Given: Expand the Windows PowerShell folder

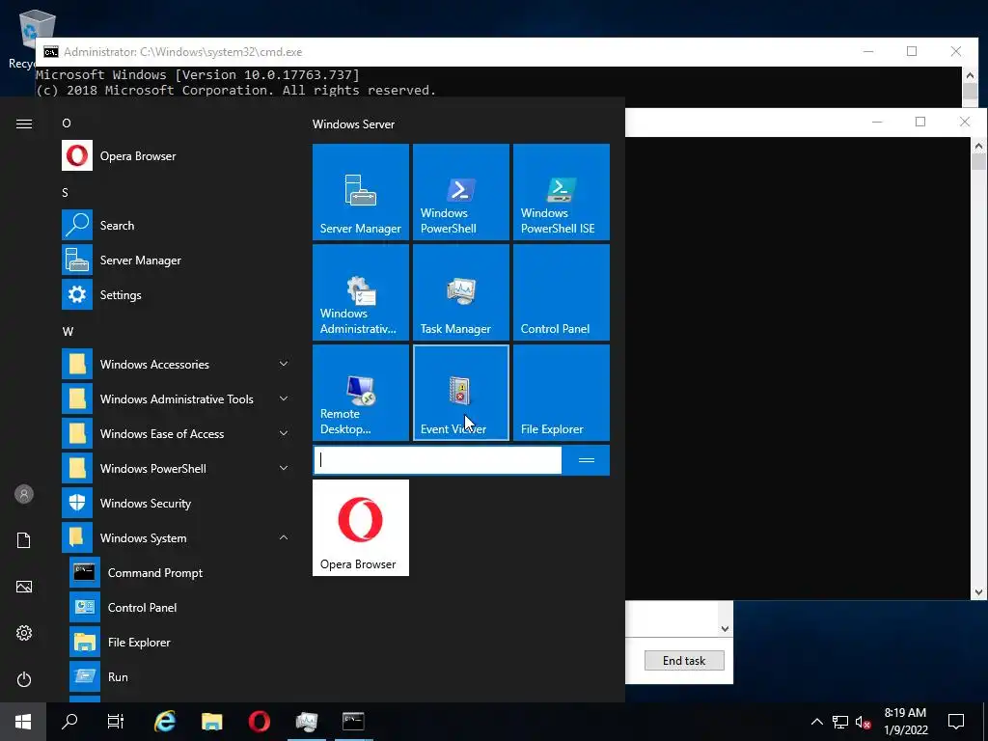Looking at the screenshot, I should tap(177, 468).
